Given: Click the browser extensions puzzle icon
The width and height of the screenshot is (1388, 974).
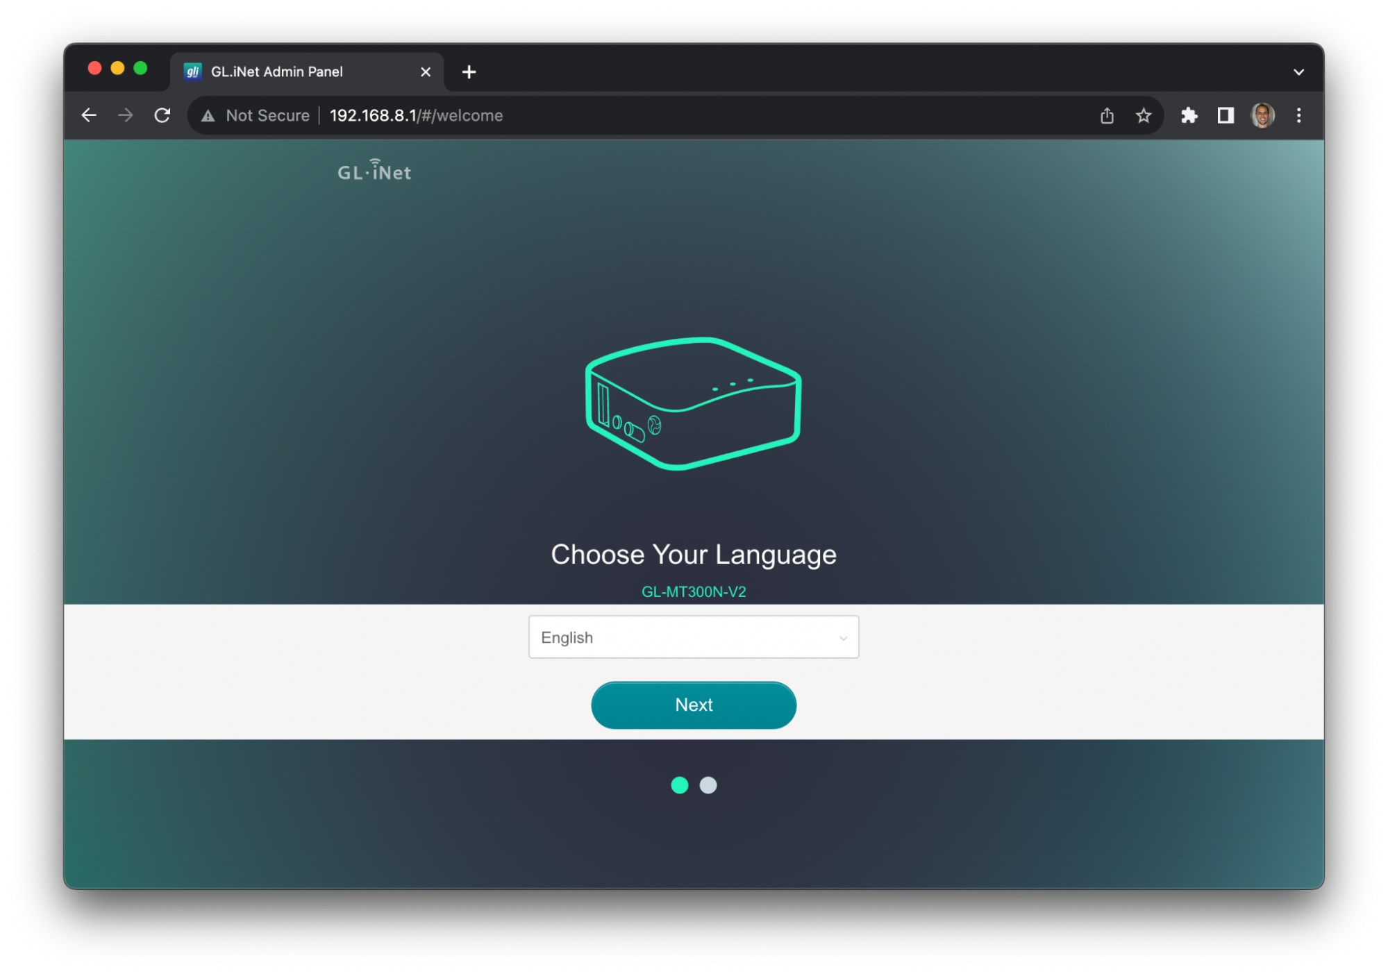Looking at the screenshot, I should (1189, 115).
